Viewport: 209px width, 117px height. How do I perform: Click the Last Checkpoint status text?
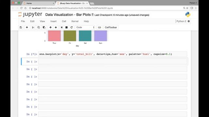[x=122, y=15]
